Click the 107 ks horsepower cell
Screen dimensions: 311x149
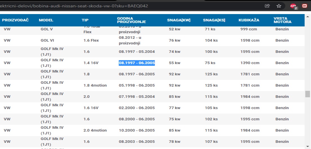point(211,142)
